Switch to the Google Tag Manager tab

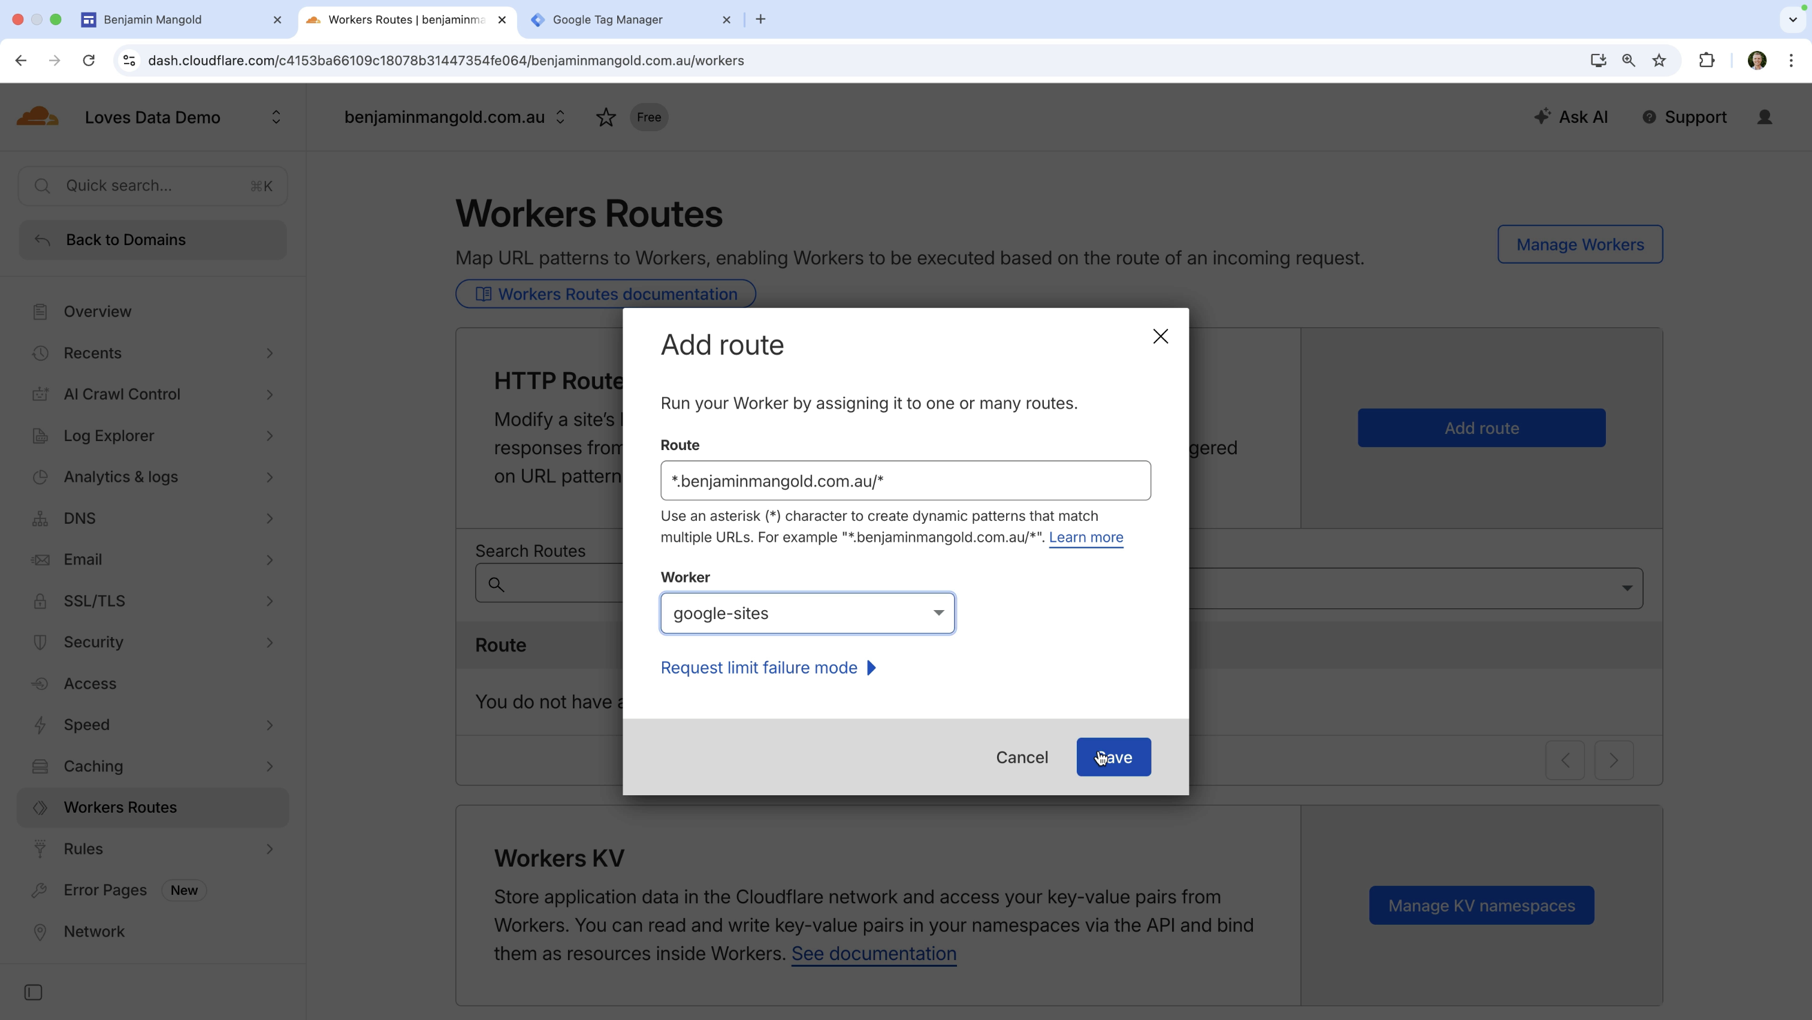(630, 20)
